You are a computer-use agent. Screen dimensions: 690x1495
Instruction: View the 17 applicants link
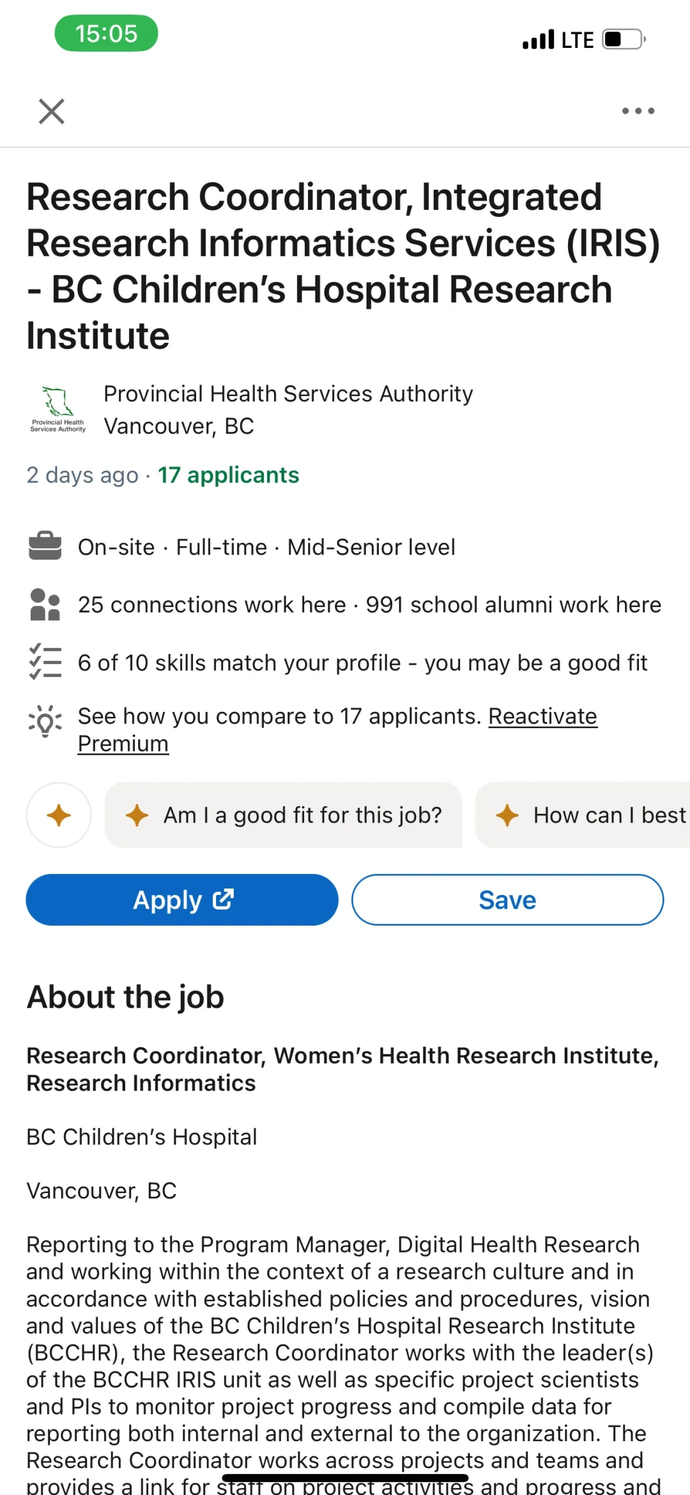click(228, 475)
